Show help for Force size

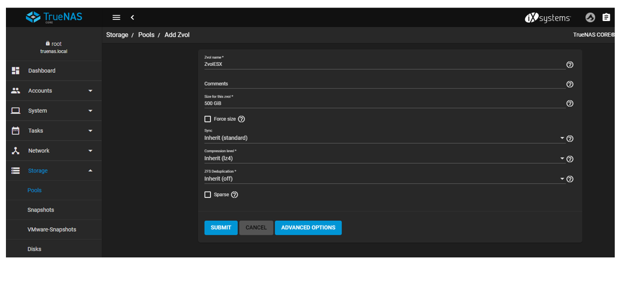click(x=241, y=119)
